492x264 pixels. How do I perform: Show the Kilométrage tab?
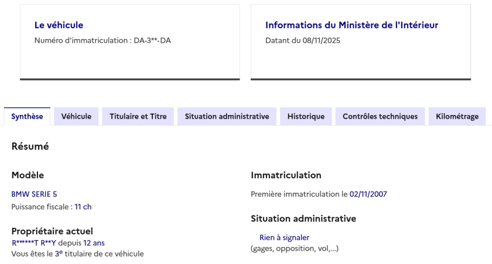point(457,116)
